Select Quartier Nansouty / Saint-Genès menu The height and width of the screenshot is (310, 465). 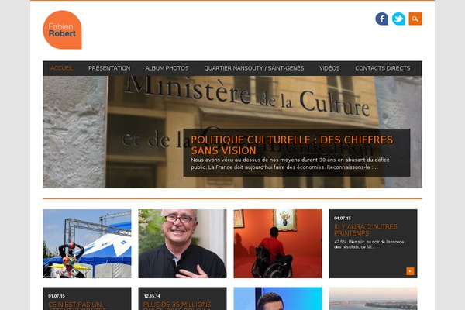point(254,68)
